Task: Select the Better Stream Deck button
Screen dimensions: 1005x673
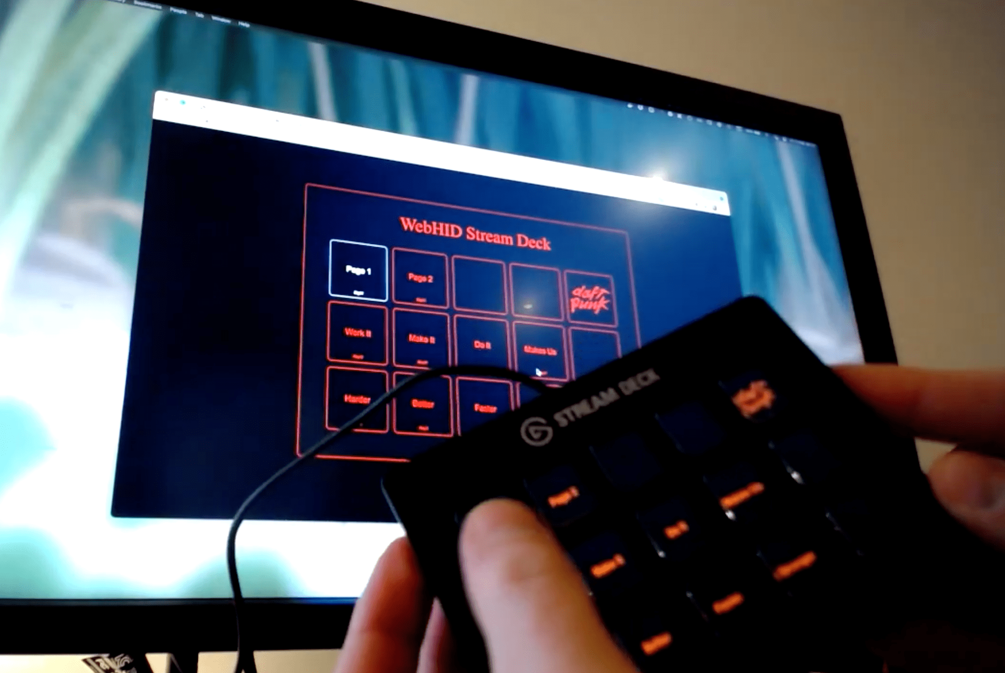Action: tap(419, 406)
